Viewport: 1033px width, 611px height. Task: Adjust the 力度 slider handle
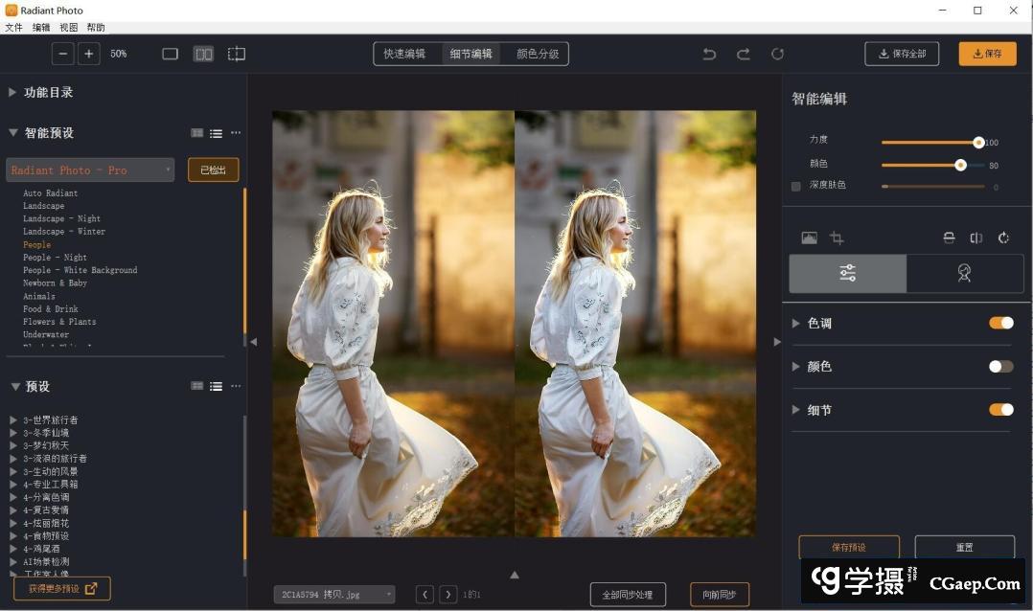tap(978, 142)
